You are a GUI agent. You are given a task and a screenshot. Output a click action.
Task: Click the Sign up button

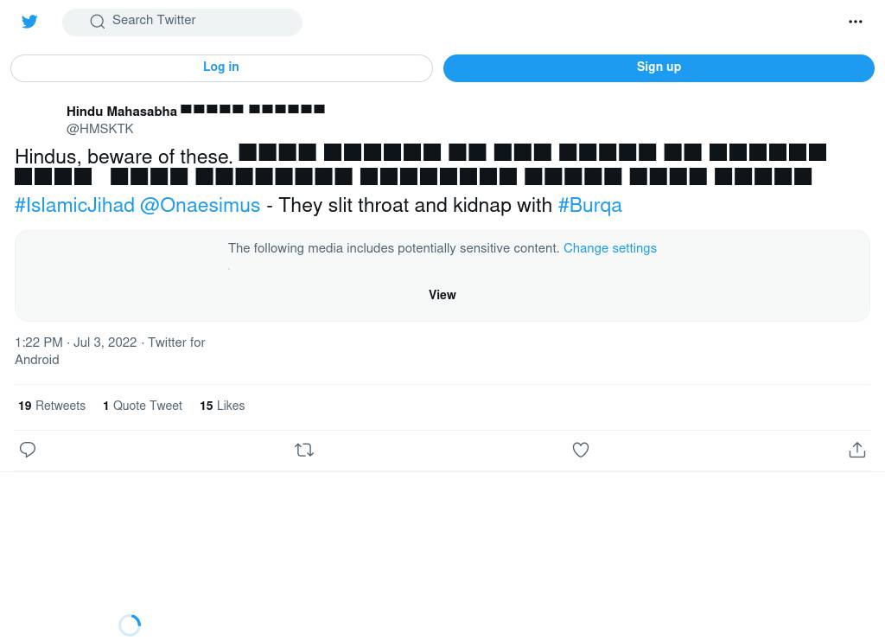659,67
